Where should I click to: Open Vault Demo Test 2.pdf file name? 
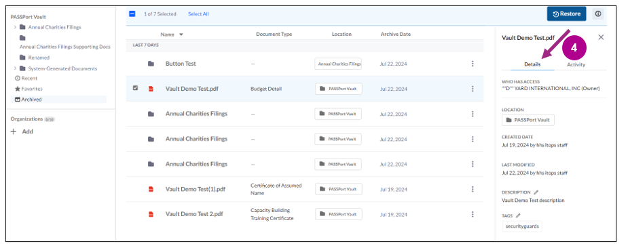tap(194, 215)
